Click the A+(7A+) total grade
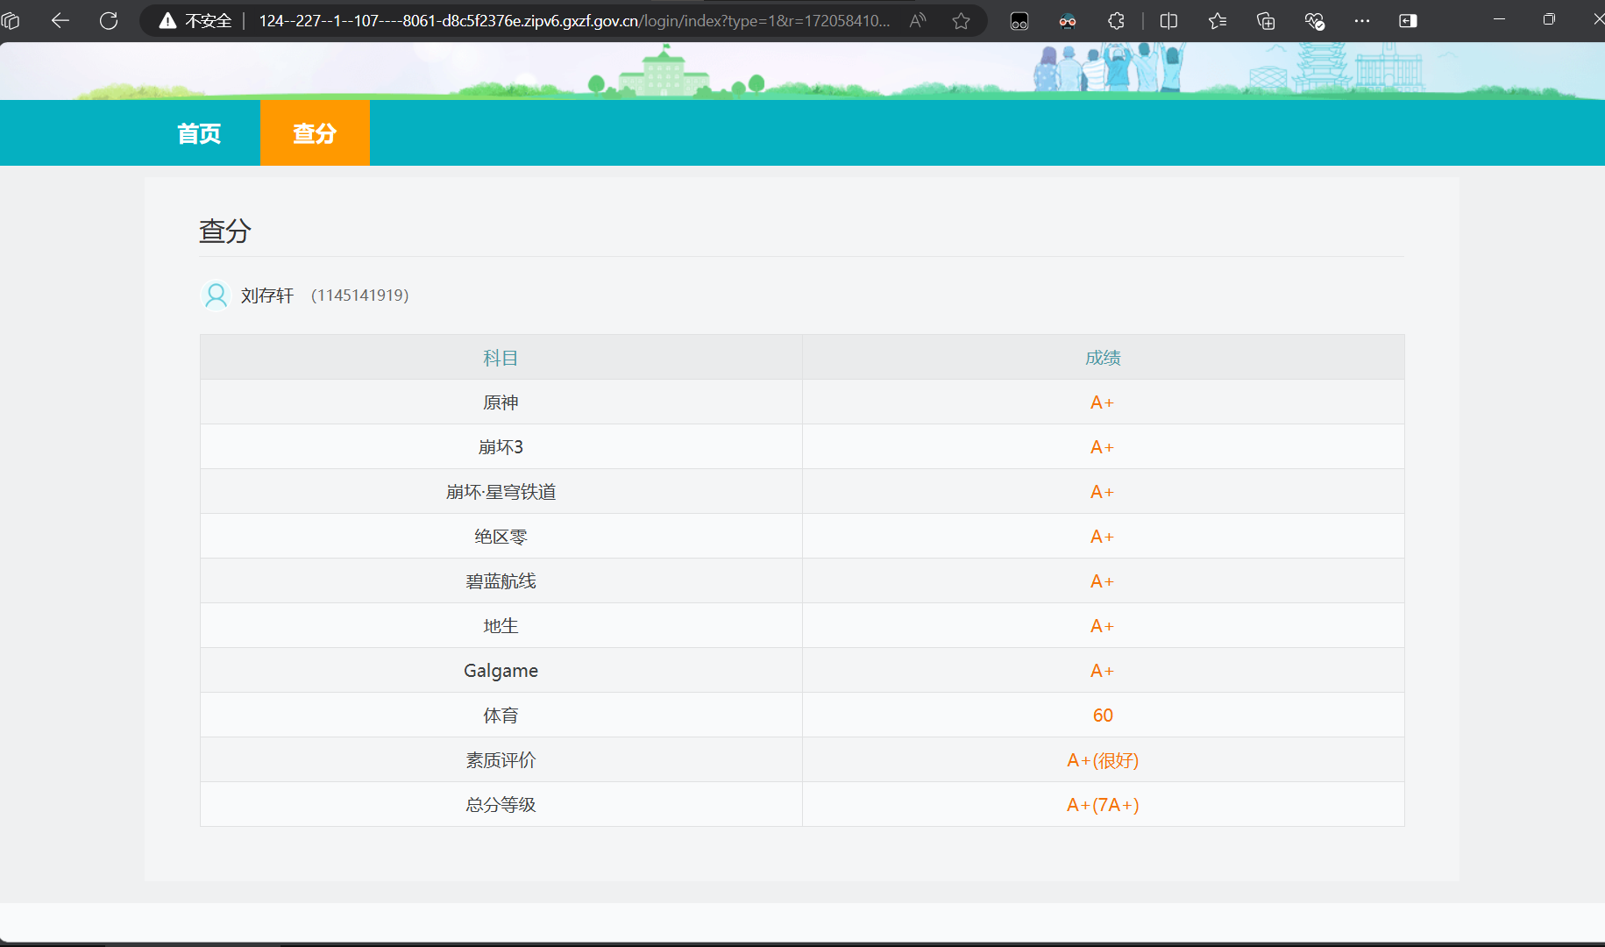This screenshot has height=947, width=1605. pos(1103,805)
